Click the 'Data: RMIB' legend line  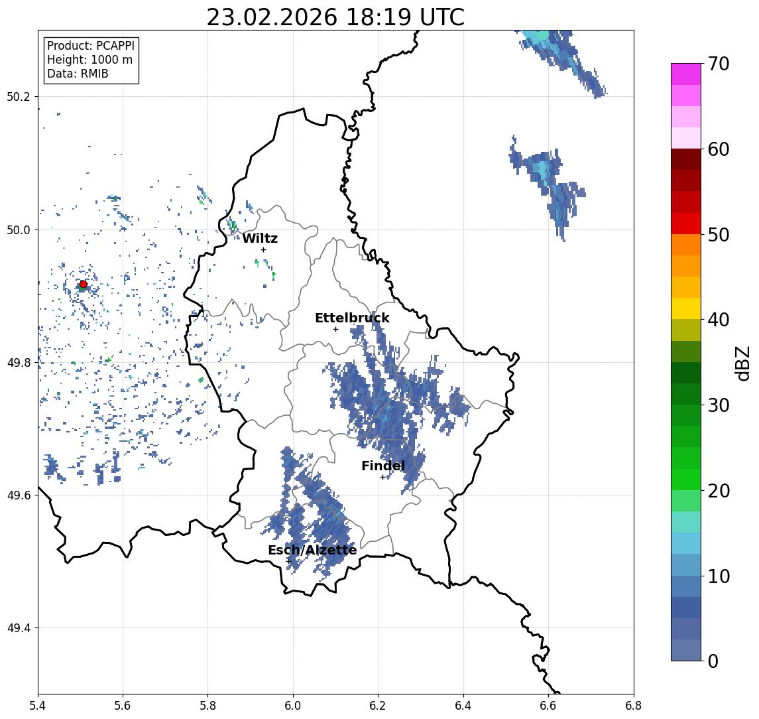[78, 74]
